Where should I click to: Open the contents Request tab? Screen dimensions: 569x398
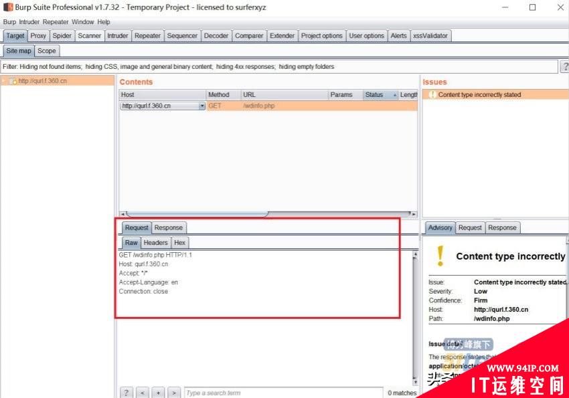click(137, 227)
